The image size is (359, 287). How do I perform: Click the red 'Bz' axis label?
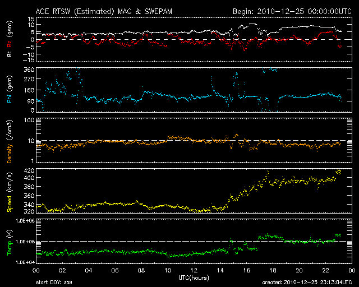10,44
